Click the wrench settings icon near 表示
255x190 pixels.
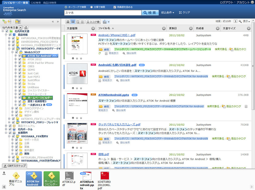[x=240, y=21]
